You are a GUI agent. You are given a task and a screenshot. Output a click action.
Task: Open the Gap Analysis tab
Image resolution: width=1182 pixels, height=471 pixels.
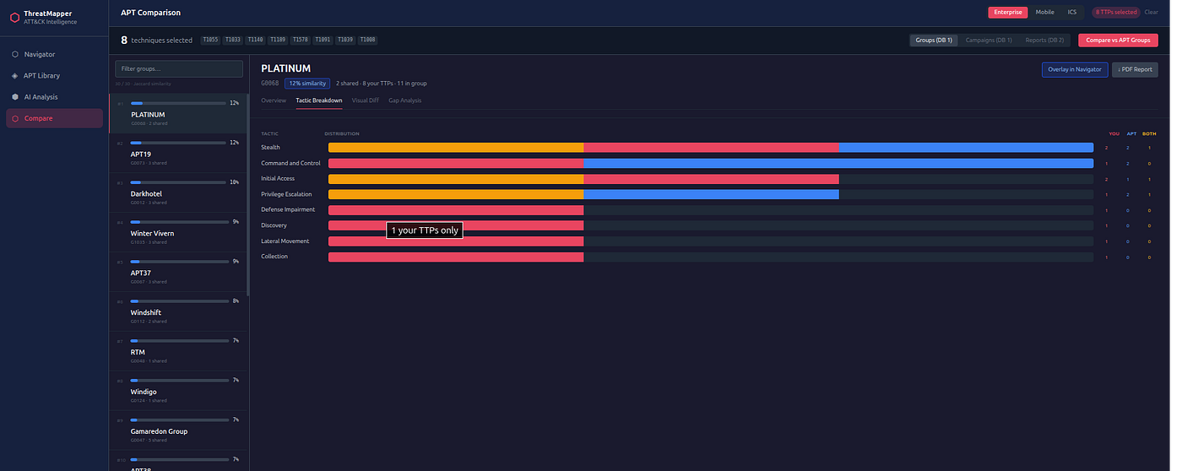click(405, 100)
